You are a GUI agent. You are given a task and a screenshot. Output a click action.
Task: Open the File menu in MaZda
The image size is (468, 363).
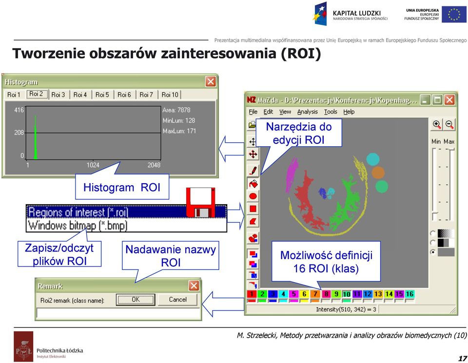[253, 112]
